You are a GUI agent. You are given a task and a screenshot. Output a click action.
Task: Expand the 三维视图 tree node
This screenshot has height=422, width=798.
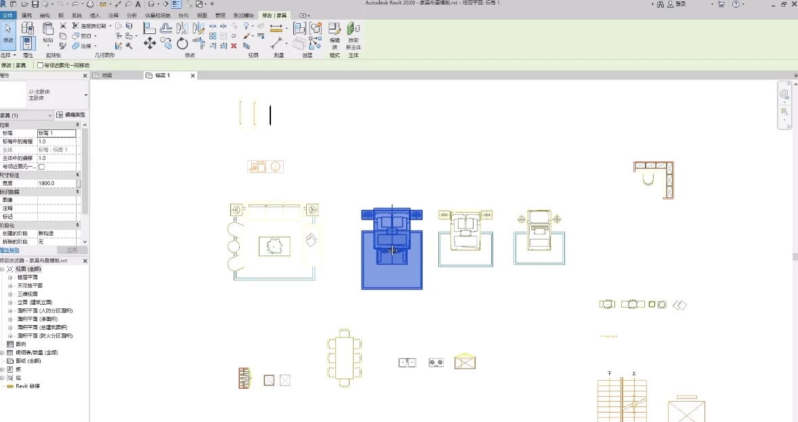click(10, 294)
